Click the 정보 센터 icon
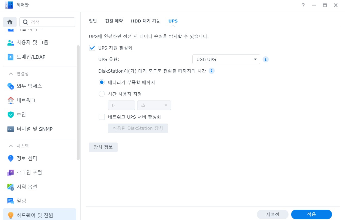The height and width of the screenshot is (220, 345). pos(11,158)
